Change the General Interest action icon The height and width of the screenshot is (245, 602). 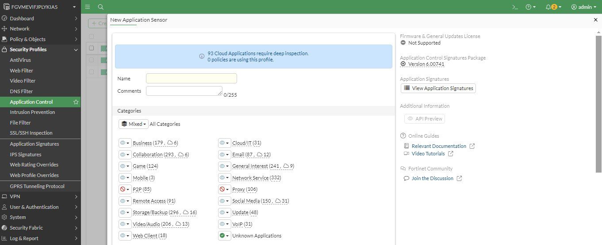coord(224,166)
